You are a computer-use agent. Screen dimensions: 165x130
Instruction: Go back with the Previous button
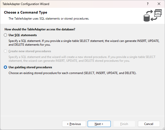pos(74,124)
